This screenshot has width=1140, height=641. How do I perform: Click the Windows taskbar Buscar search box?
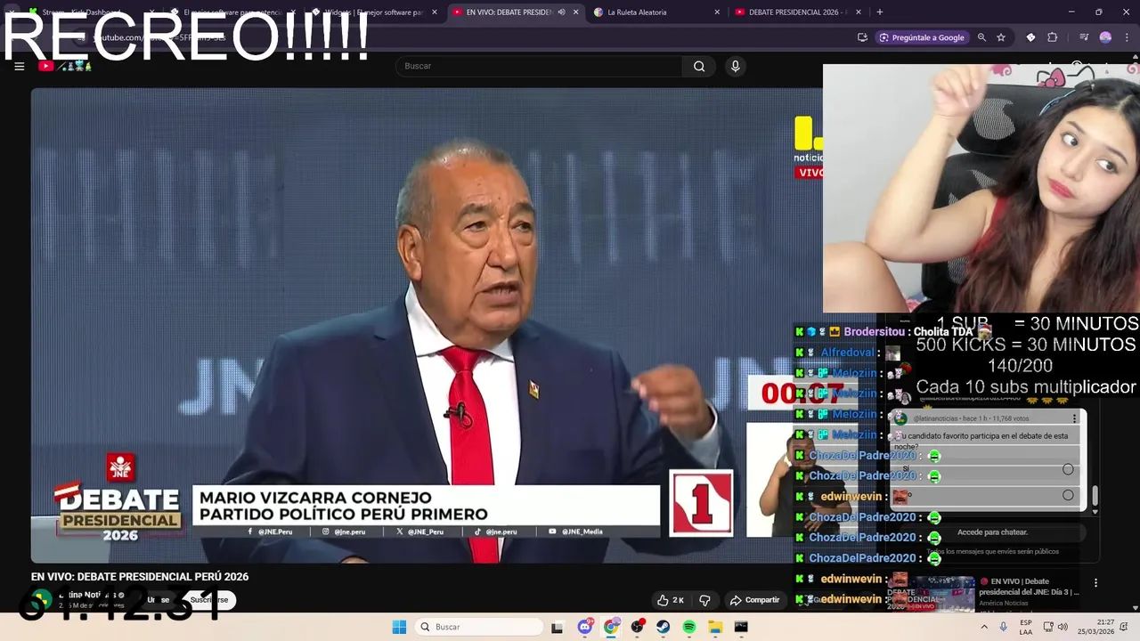coord(481,627)
